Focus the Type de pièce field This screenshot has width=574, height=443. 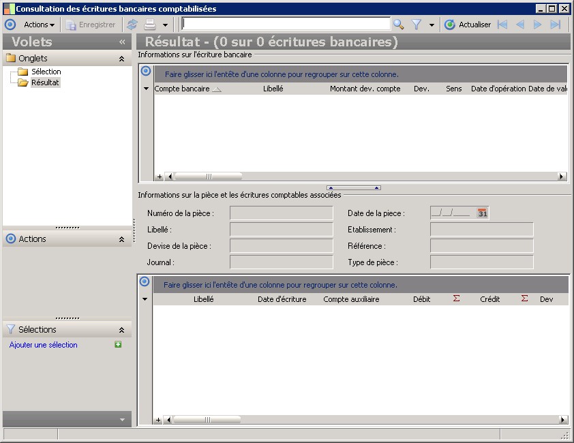(x=482, y=262)
